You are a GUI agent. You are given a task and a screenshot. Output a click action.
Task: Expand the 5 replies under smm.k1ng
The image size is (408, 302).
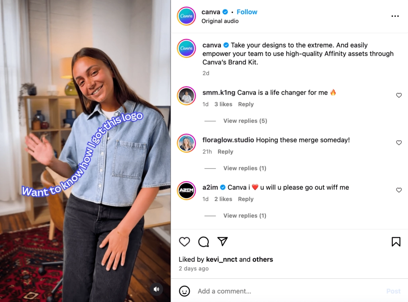point(245,121)
